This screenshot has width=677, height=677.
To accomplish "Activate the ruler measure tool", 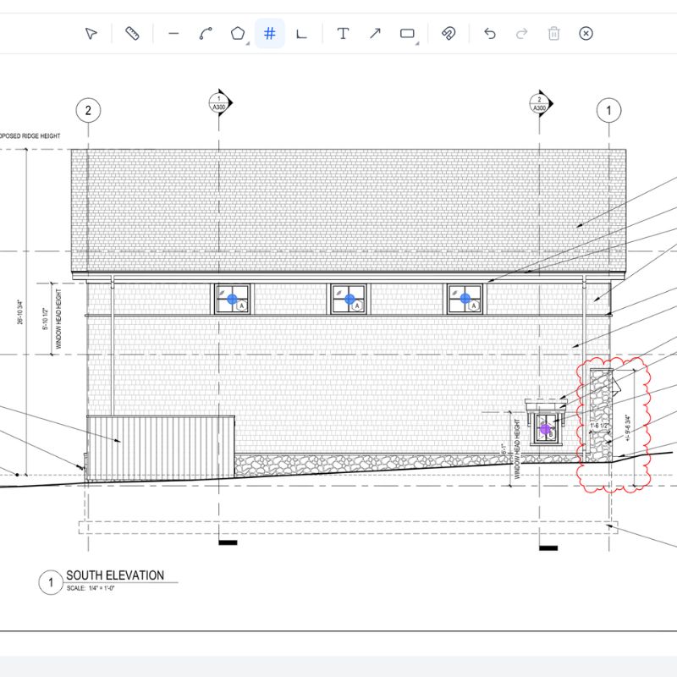I will pos(132,34).
